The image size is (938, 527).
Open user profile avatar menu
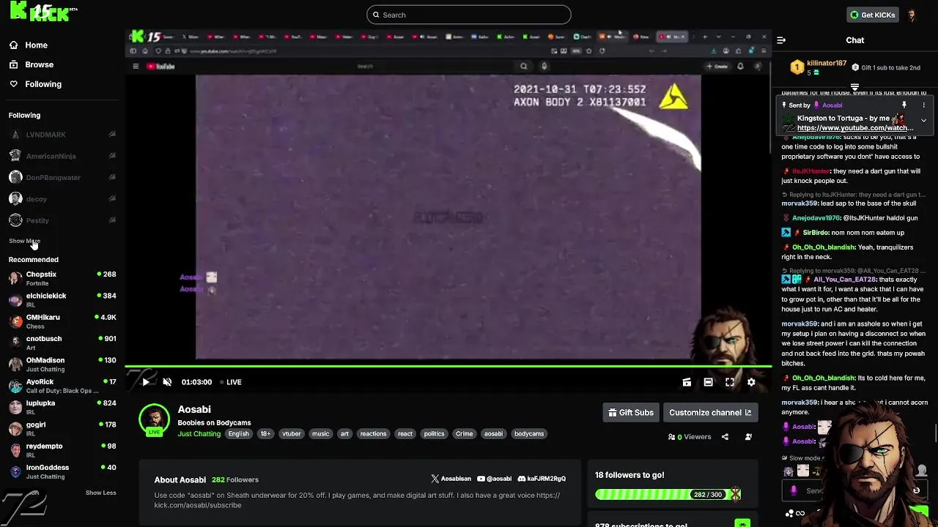point(912,15)
